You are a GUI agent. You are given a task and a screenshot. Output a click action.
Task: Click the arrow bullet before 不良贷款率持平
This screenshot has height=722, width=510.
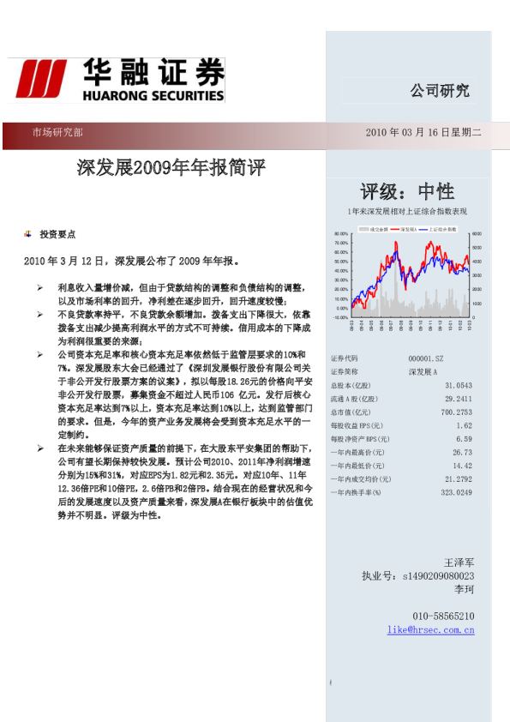(40, 315)
